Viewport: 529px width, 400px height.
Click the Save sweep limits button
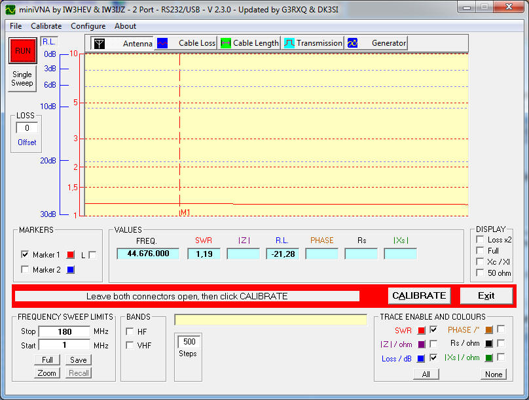79,360
